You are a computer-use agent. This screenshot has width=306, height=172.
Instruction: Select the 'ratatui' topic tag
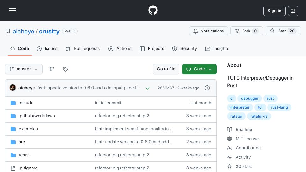click(236, 117)
